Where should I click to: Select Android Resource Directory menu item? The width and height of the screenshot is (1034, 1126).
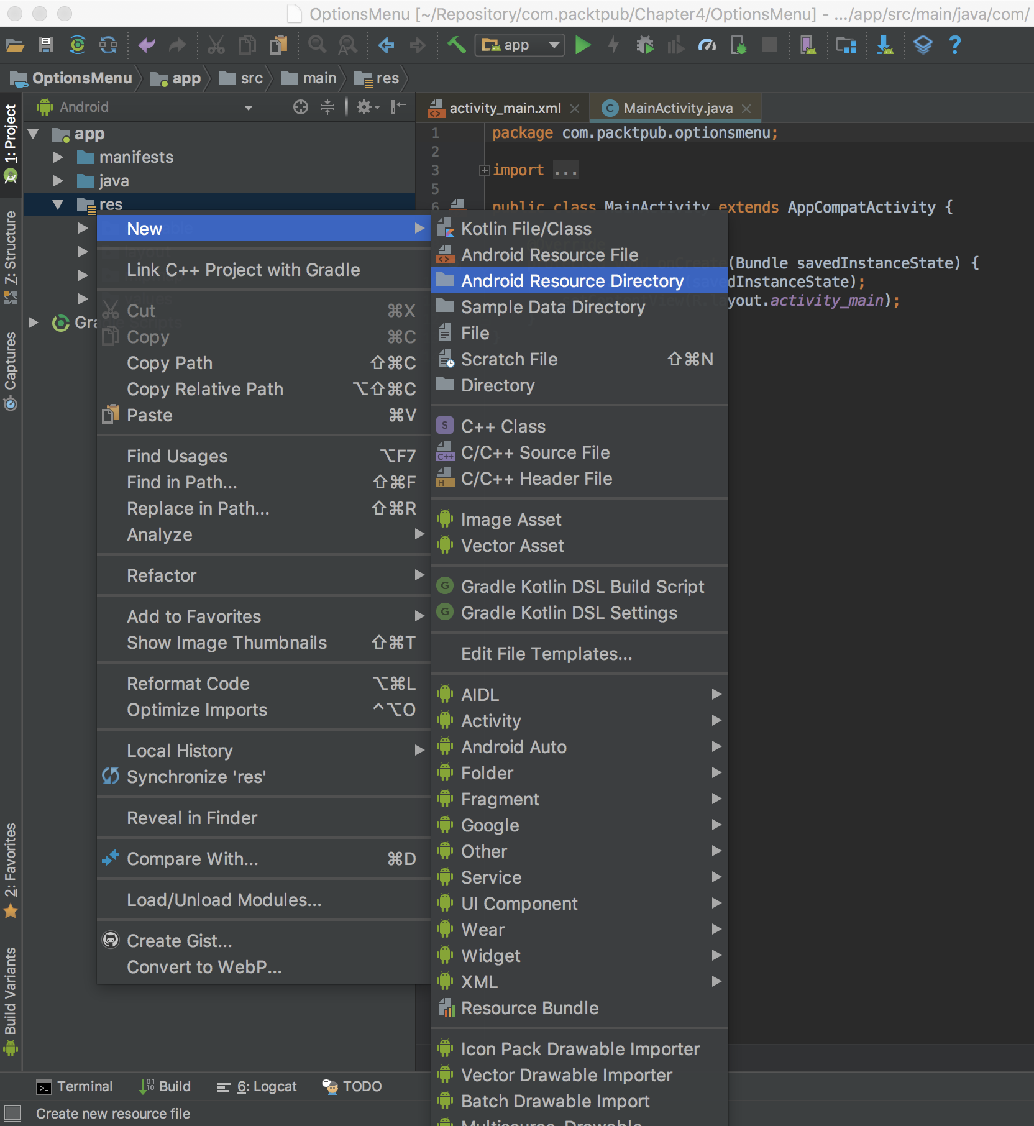(572, 281)
